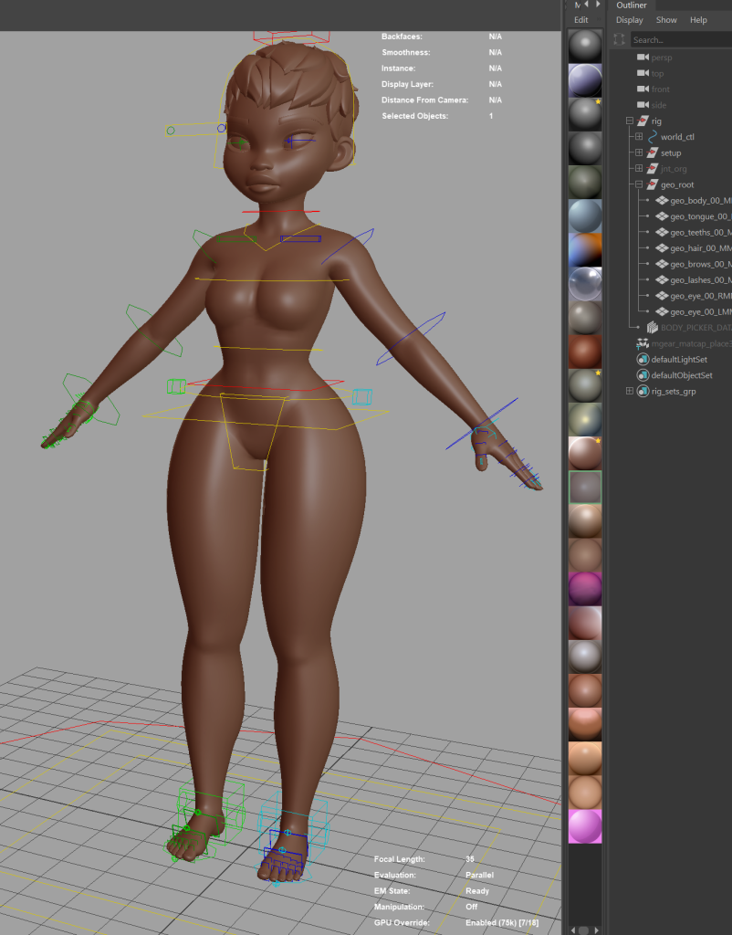Open the Display menu in Outliner
The image size is (732, 935).
(629, 20)
